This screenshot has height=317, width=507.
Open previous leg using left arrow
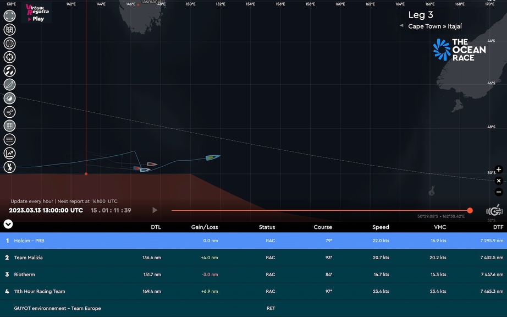pos(401,26)
